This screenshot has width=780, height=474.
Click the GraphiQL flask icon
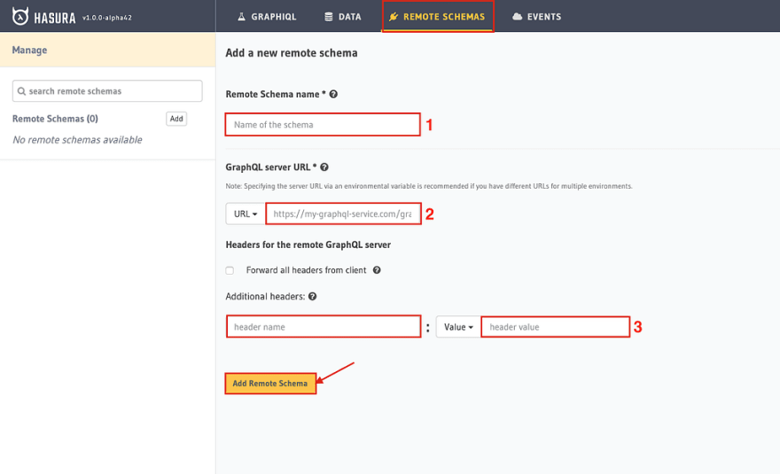point(241,17)
